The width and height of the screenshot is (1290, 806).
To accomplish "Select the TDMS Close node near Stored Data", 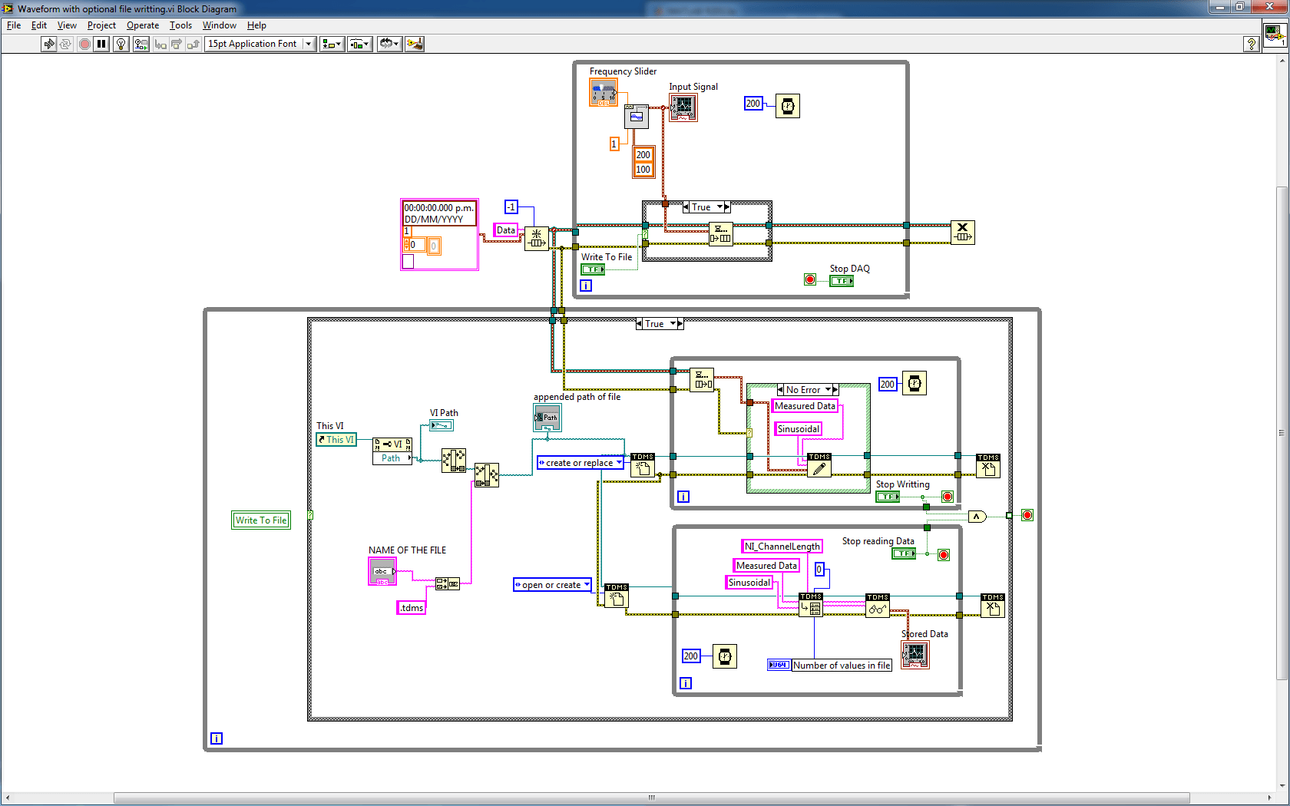I will [992, 606].
